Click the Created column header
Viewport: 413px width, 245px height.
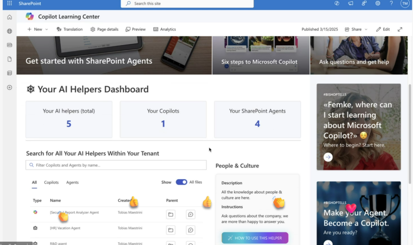point(125,201)
